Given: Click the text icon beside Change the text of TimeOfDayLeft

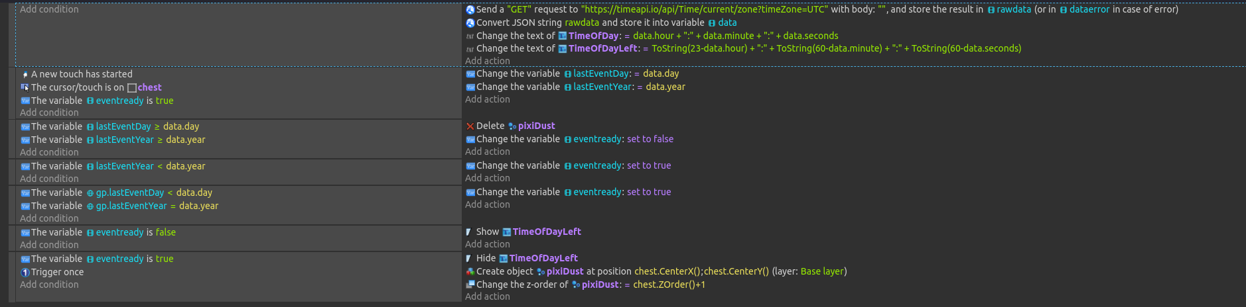Looking at the screenshot, I should [x=470, y=48].
